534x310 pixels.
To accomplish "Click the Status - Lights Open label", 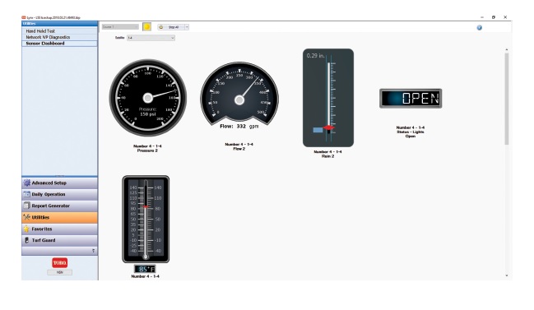I will (411, 132).
